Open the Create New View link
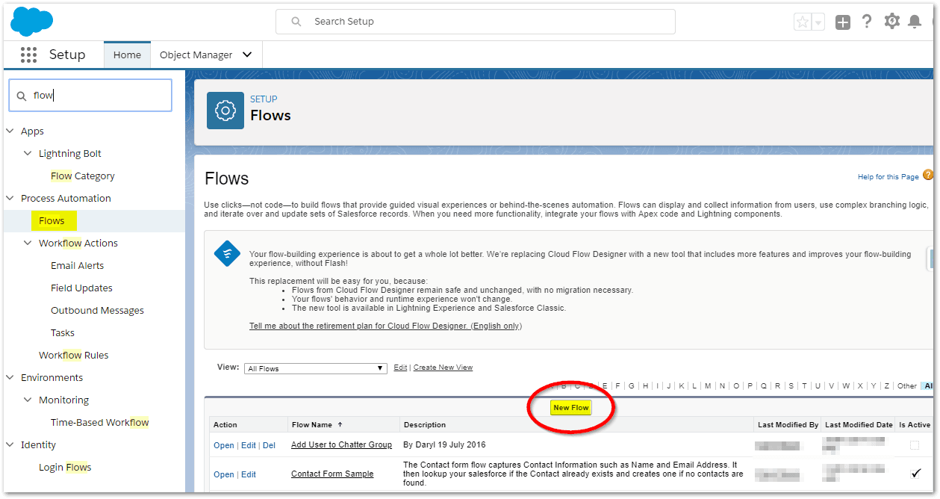The height and width of the screenshot is (499, 940). coord(443,368)
